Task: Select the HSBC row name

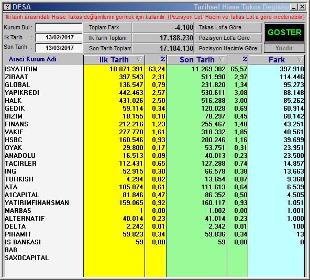Action: [14, 140]
